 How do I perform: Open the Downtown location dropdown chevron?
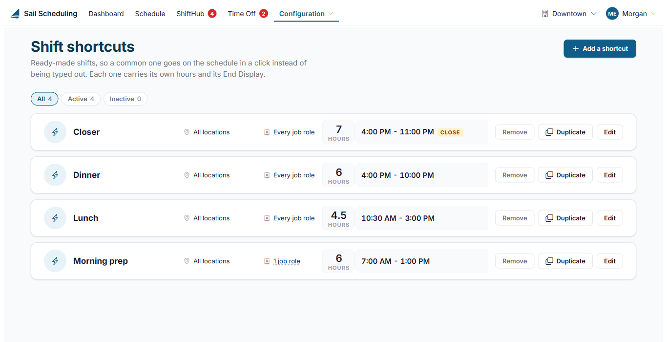(x=594, y=14)
